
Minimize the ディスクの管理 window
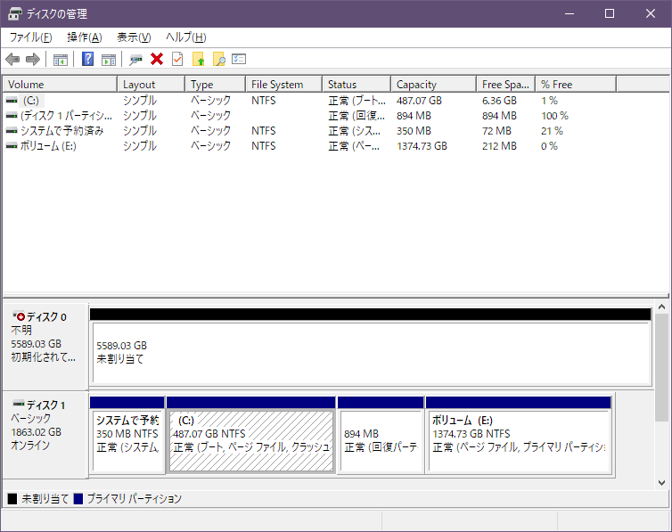tap(570, 13)
